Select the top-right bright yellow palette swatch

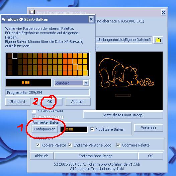85,56
